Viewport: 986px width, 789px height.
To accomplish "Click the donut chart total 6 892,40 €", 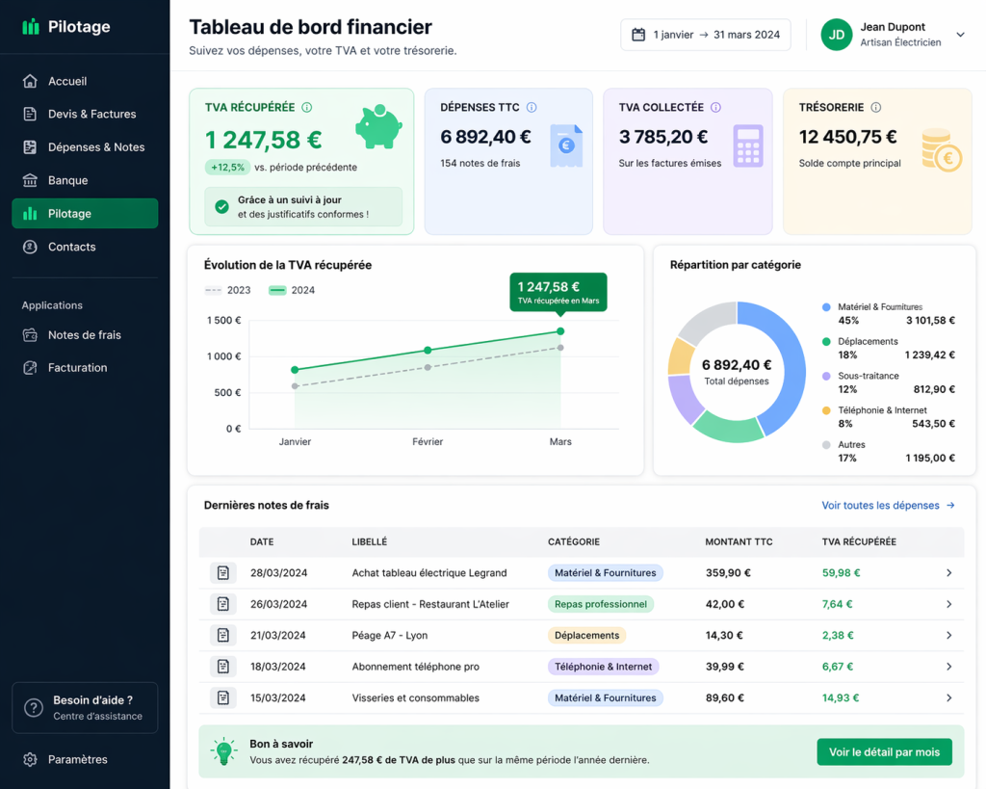I will coord(737,365).
